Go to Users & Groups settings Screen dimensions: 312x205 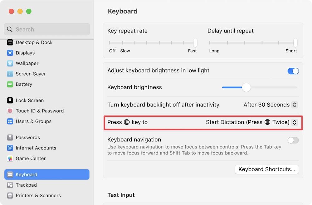coord(33,121)
